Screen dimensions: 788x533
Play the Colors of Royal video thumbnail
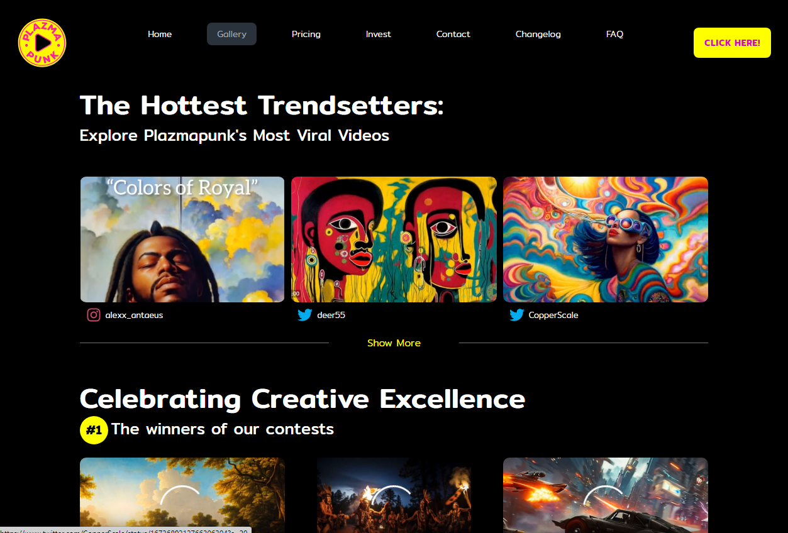click(182, 239)
